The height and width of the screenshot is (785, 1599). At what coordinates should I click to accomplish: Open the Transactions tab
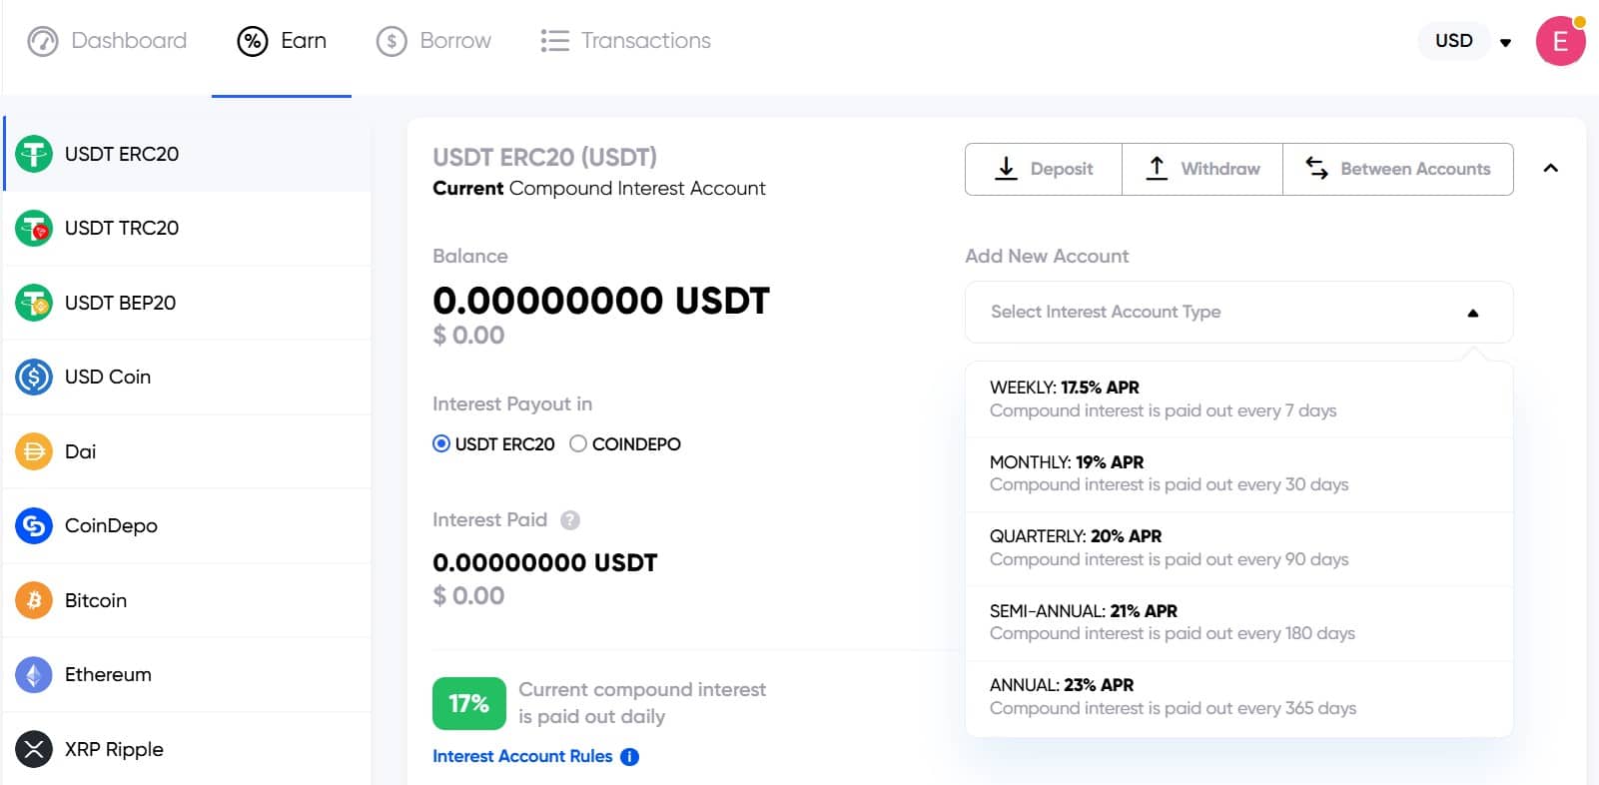click(x=625, y=41)
